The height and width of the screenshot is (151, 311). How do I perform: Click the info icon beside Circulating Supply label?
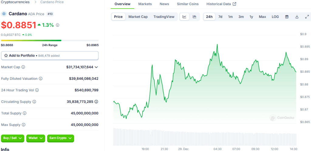pyautogui.click(x=34, y=101)
